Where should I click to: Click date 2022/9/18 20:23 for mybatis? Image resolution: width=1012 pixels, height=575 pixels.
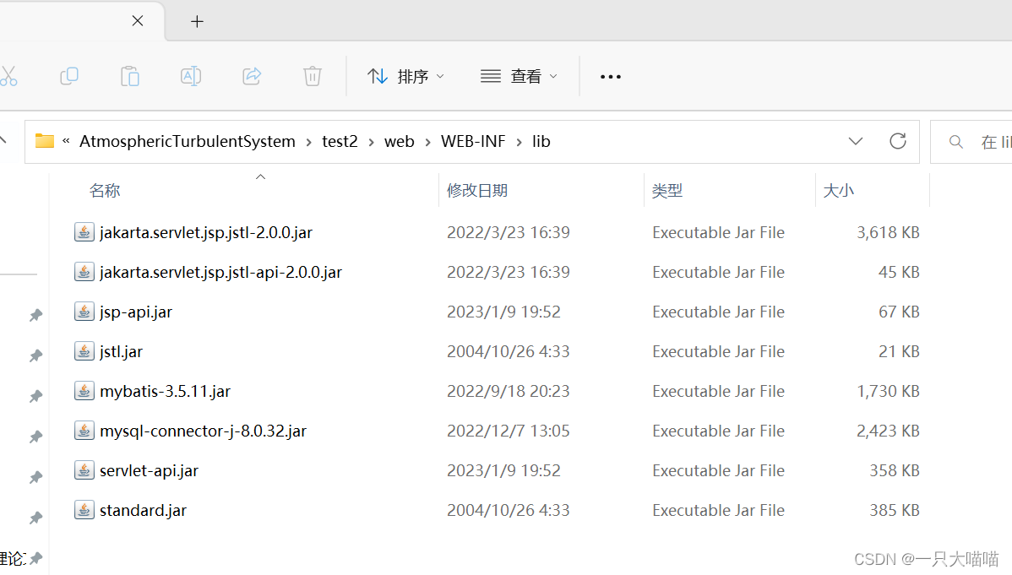(x=508, y=391)
